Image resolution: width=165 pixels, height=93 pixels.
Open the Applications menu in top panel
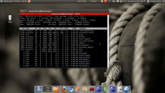pos(9,1)
